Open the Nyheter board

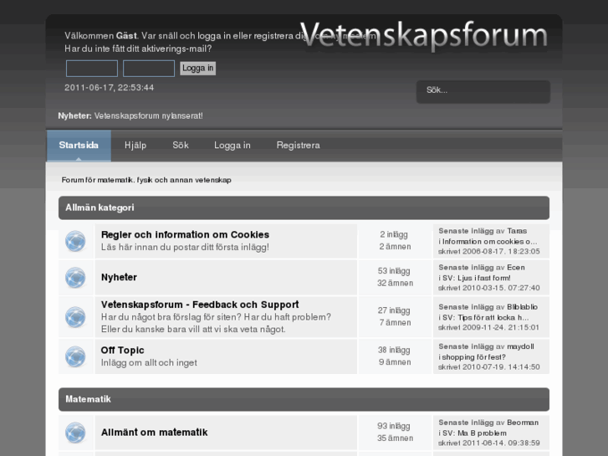[119, 278]
